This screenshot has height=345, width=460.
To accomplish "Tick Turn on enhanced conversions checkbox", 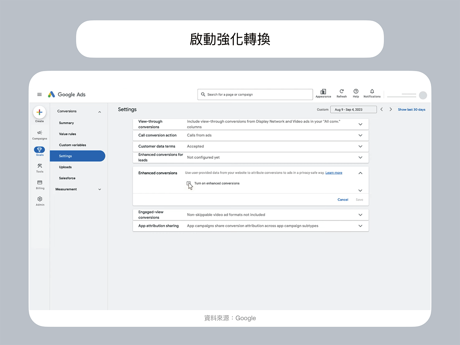I will tap(189, 184).
